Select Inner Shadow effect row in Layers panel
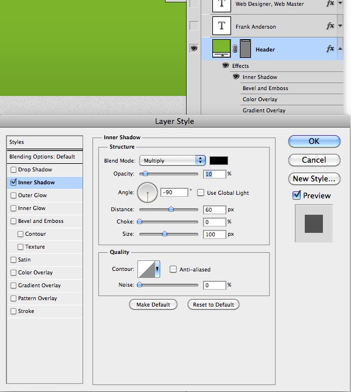The width and height of the screenshot is (351, 392). pos(260,77)
